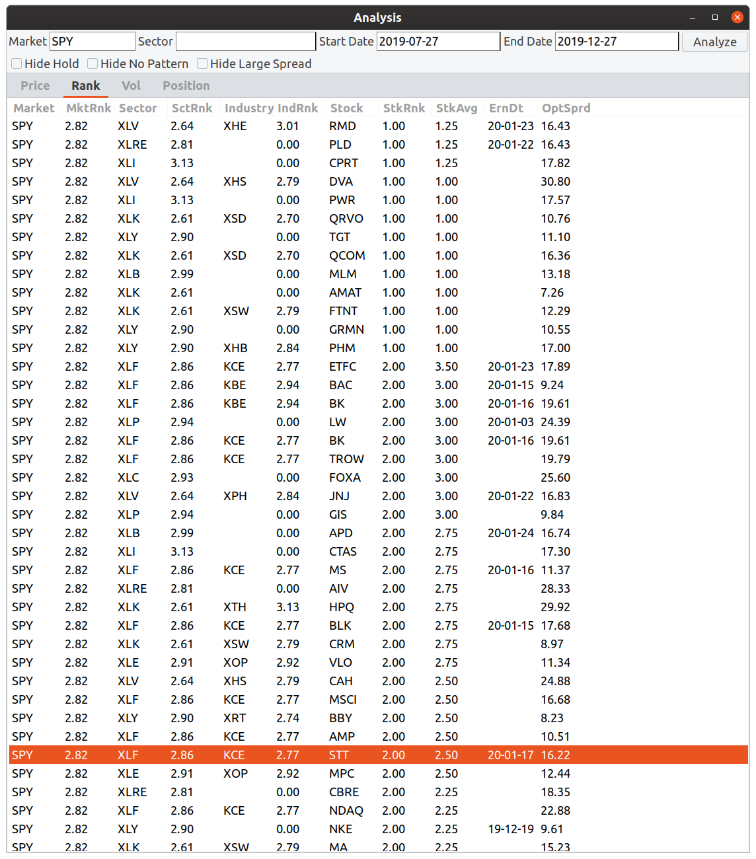Select the QRVO stock row

(x=379, y=219)
